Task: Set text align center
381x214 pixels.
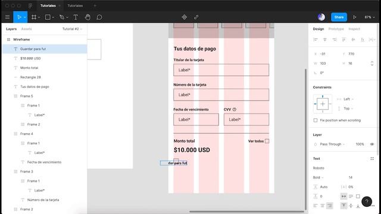Action: [x=323, y=206]
